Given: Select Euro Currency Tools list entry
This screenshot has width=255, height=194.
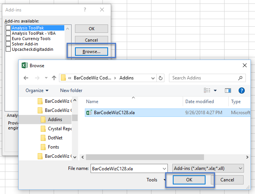Looking at the screenshot, I should tap(31, 39).
